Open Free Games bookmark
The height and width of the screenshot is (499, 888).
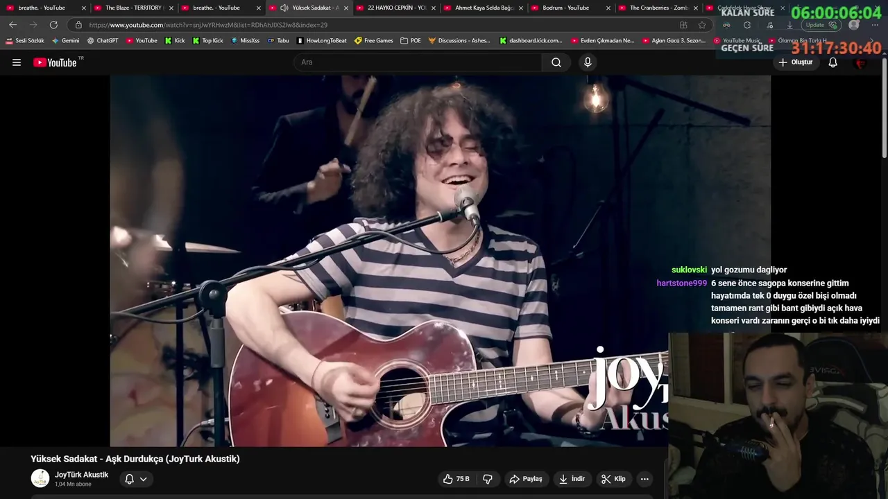pos(374,41)
